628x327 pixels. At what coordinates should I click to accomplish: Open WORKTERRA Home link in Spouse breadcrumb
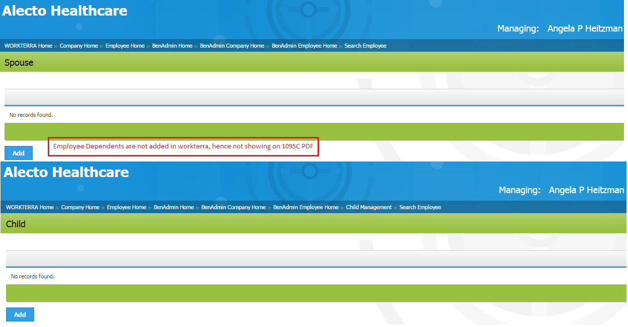pos(28,46)
